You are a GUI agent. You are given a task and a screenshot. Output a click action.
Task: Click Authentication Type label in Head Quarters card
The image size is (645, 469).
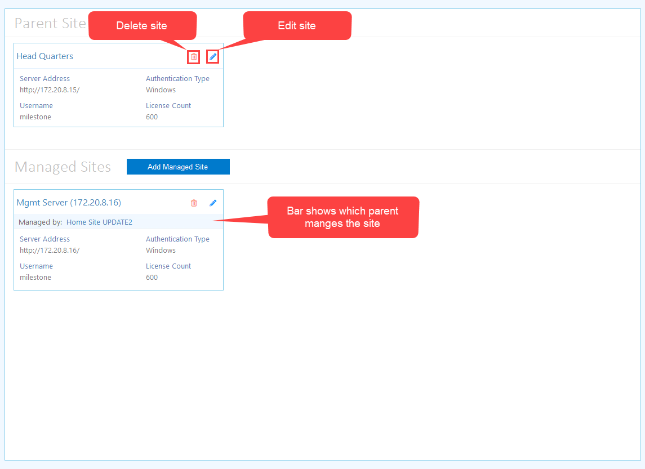point(177,79)
